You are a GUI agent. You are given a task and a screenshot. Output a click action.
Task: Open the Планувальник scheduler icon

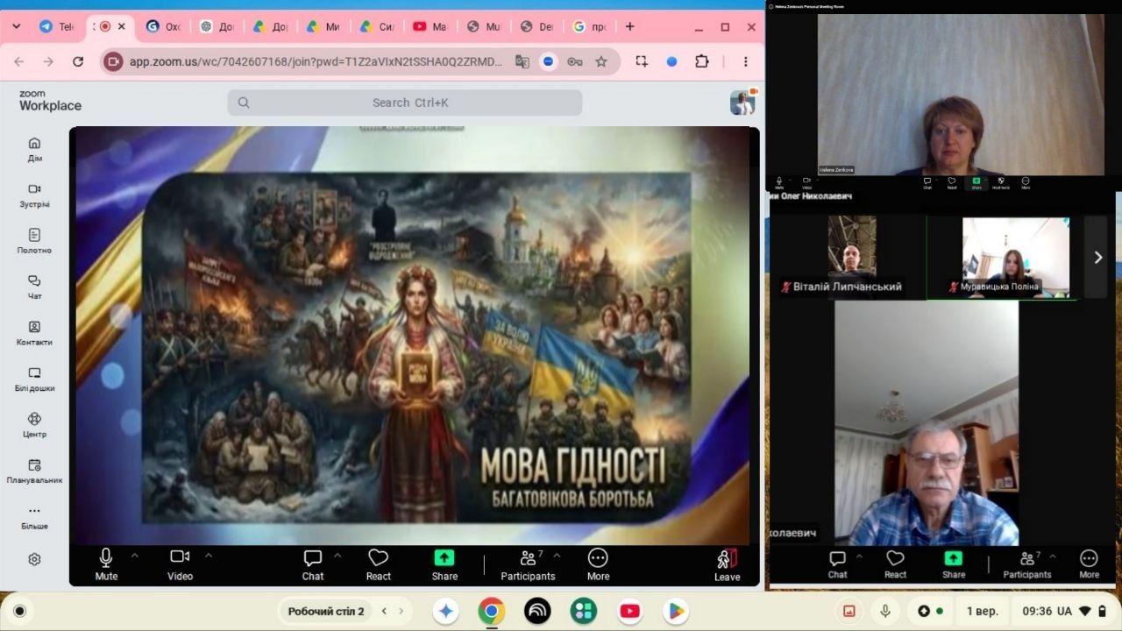coord(34,471)
